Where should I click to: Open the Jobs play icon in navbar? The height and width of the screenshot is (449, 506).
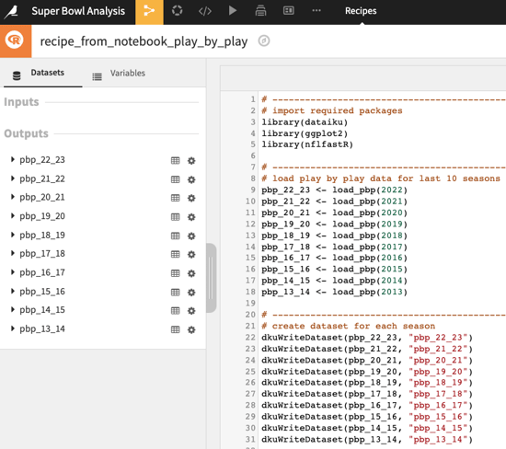coord(233,11)
